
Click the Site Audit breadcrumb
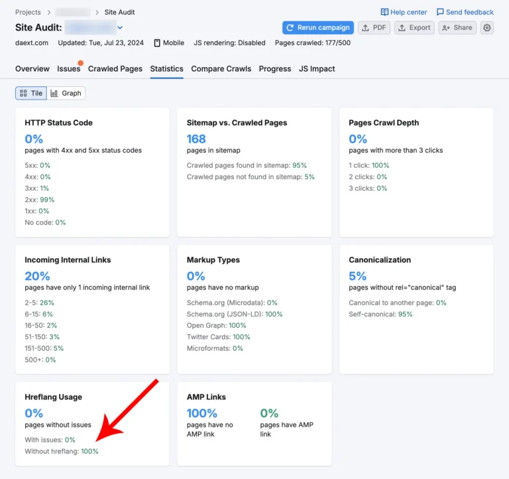(x=119, y=12)
